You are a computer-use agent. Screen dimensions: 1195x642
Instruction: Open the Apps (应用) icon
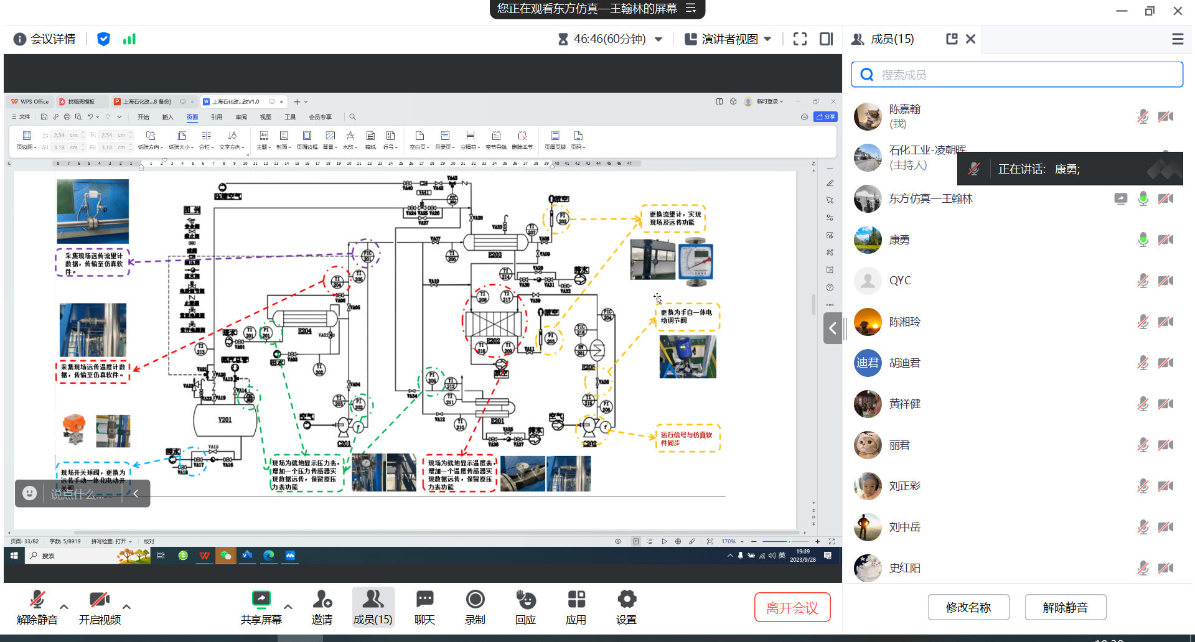(576, 600)
